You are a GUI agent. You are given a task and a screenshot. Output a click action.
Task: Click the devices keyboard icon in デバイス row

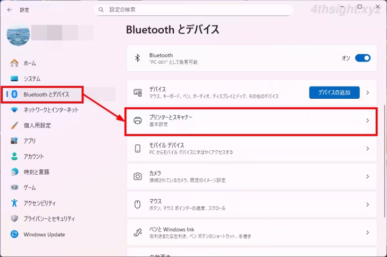tap(138, 93)
